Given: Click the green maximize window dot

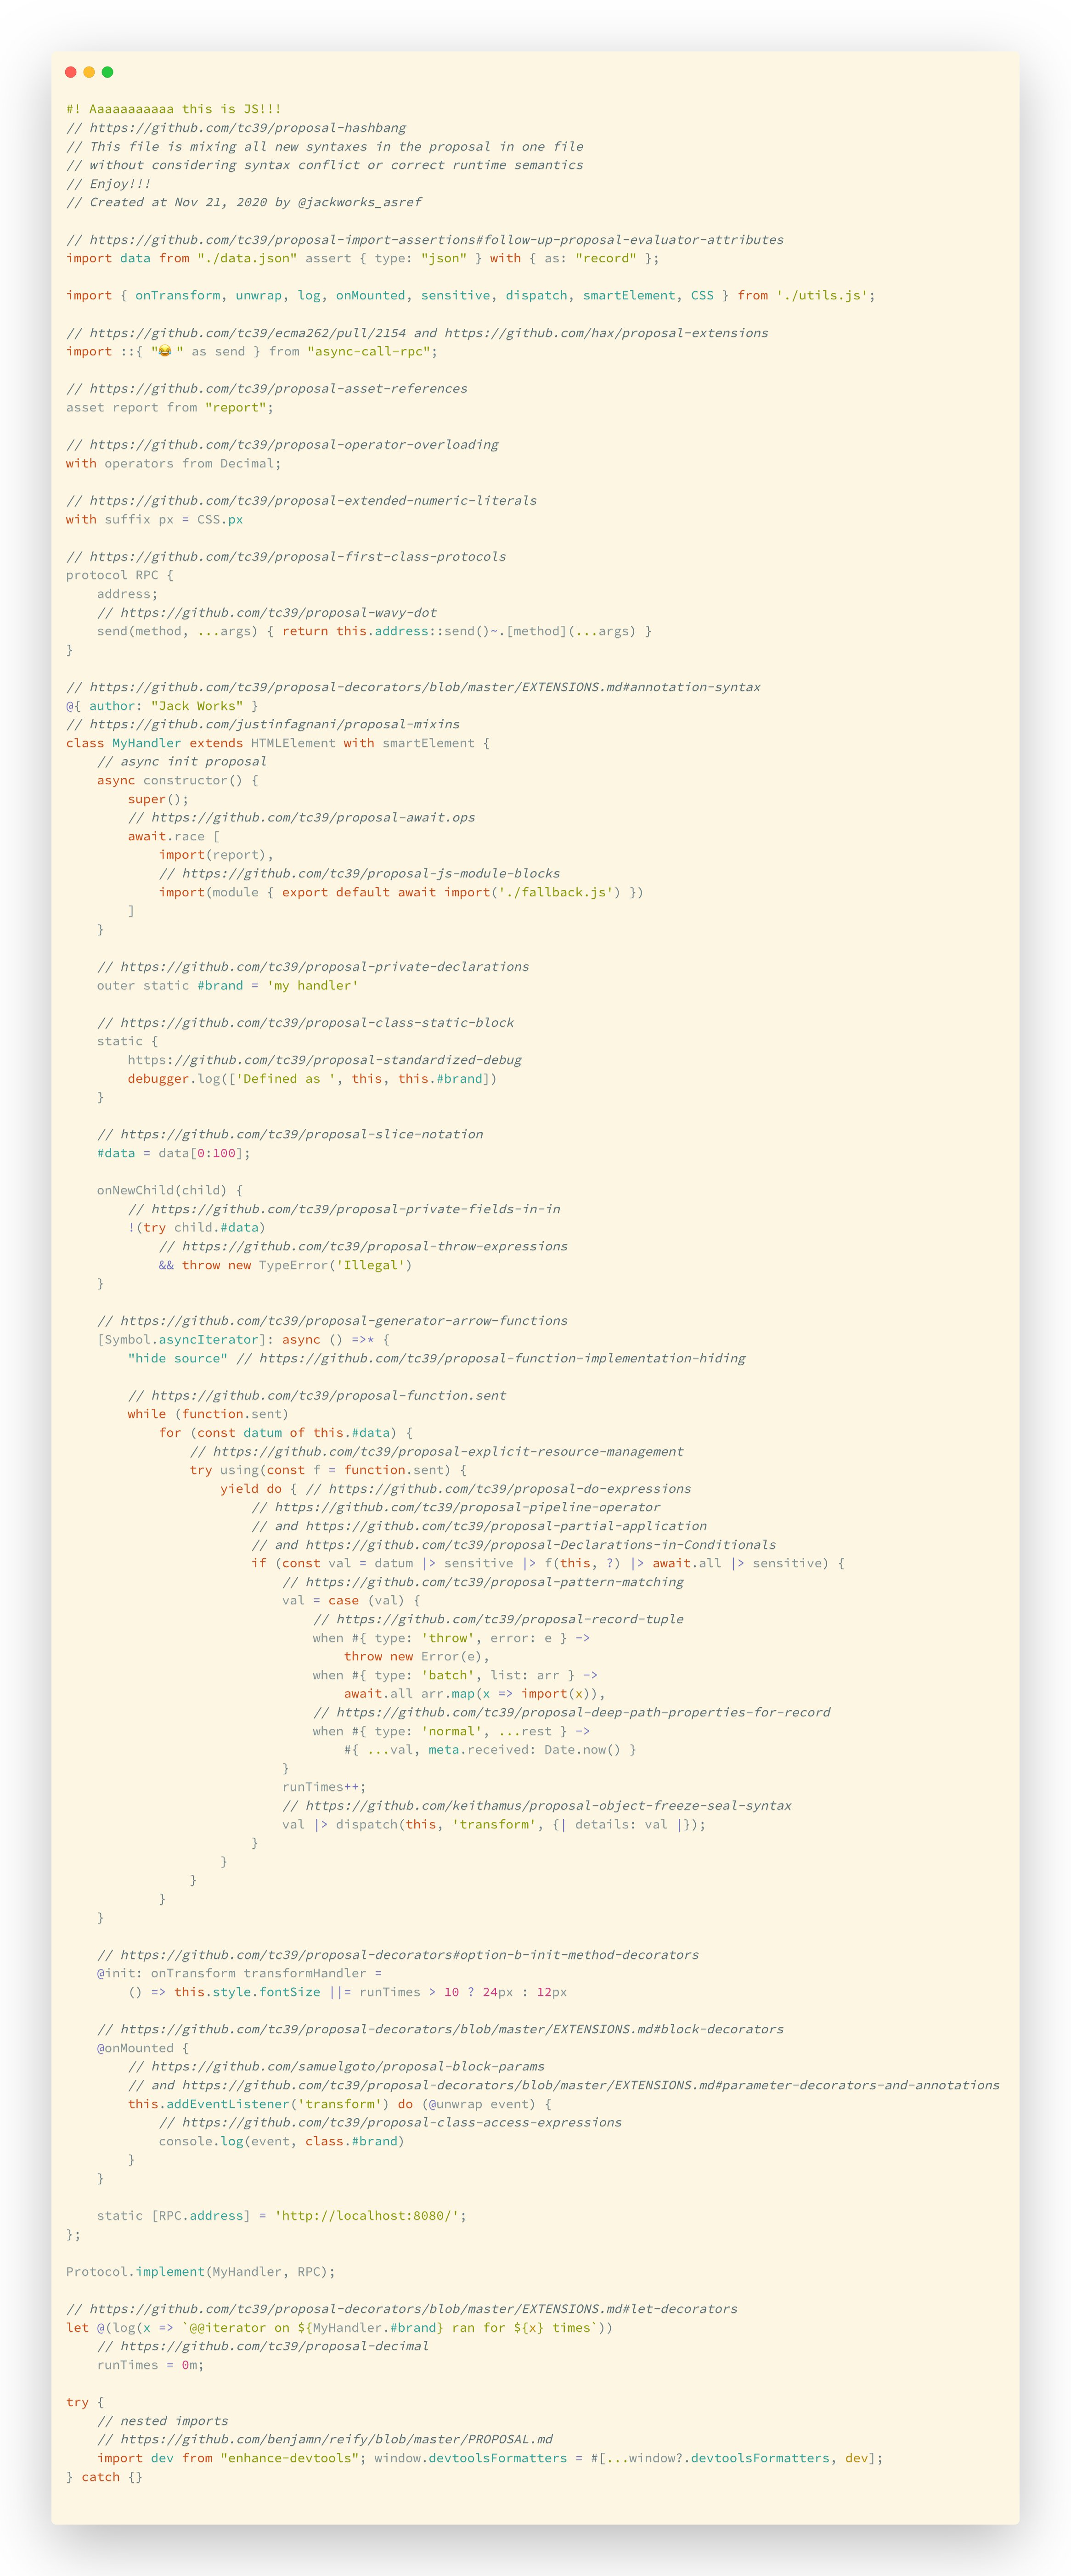Looking at the screenshot, I should (x=107, y=72).
